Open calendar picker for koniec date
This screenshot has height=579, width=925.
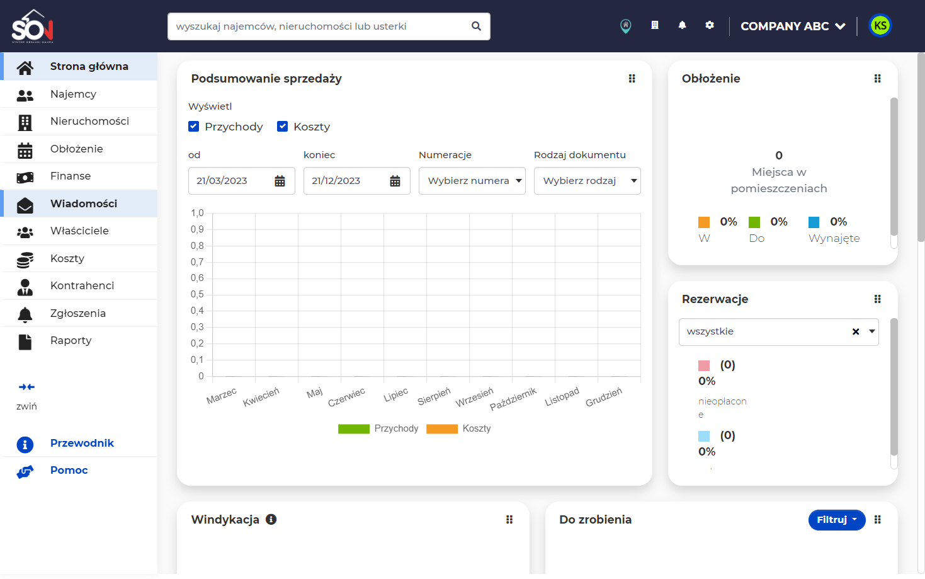coord(395,181)
